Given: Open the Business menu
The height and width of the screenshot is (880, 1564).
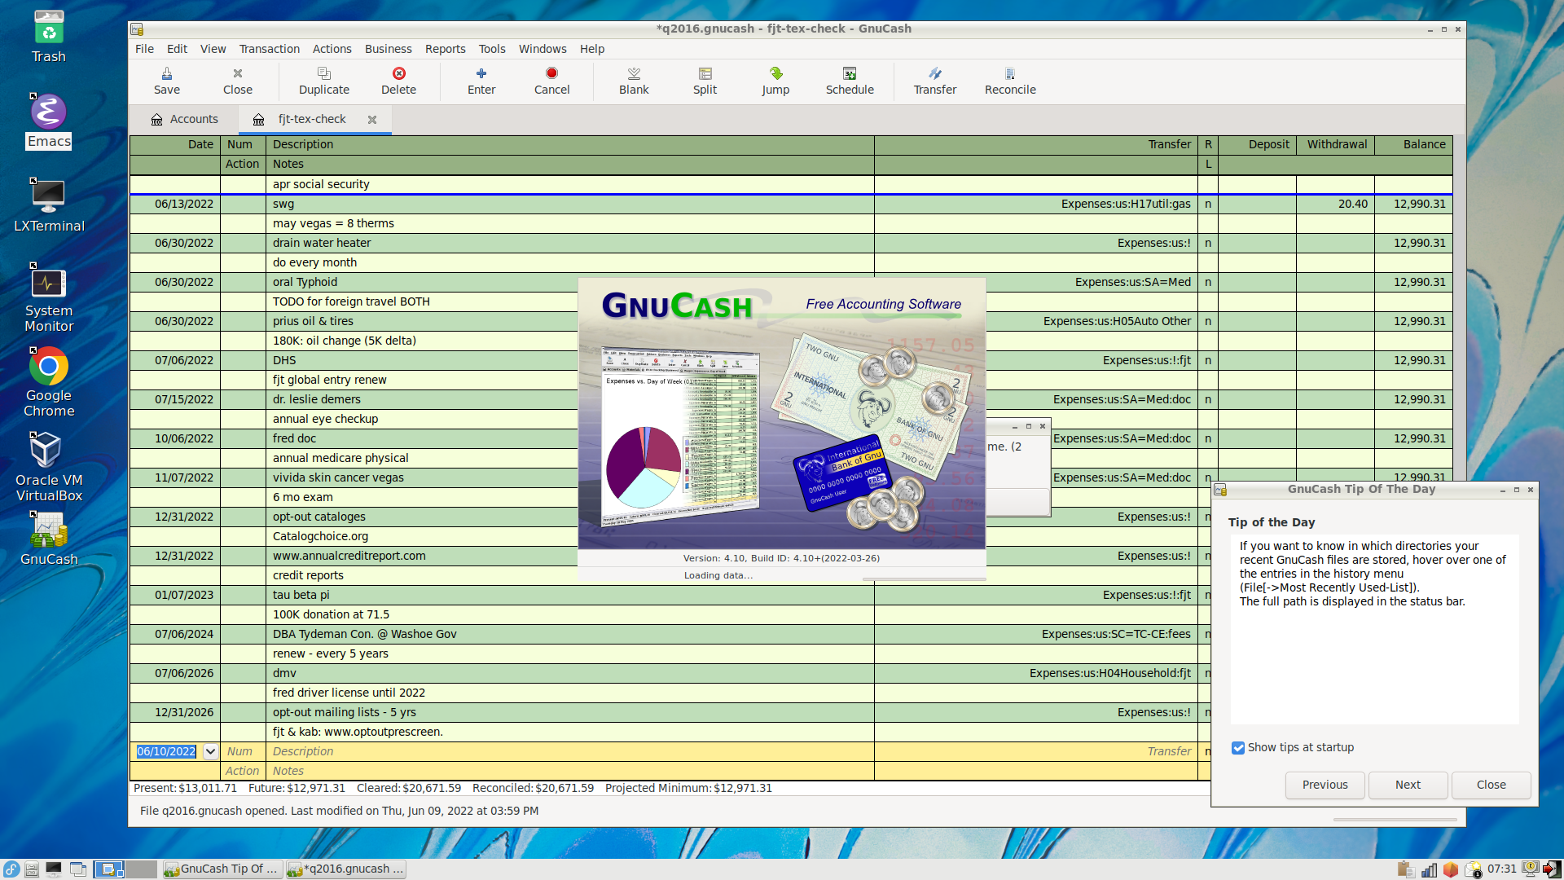Looking at the screenshot, I should [x=388, y=49].
